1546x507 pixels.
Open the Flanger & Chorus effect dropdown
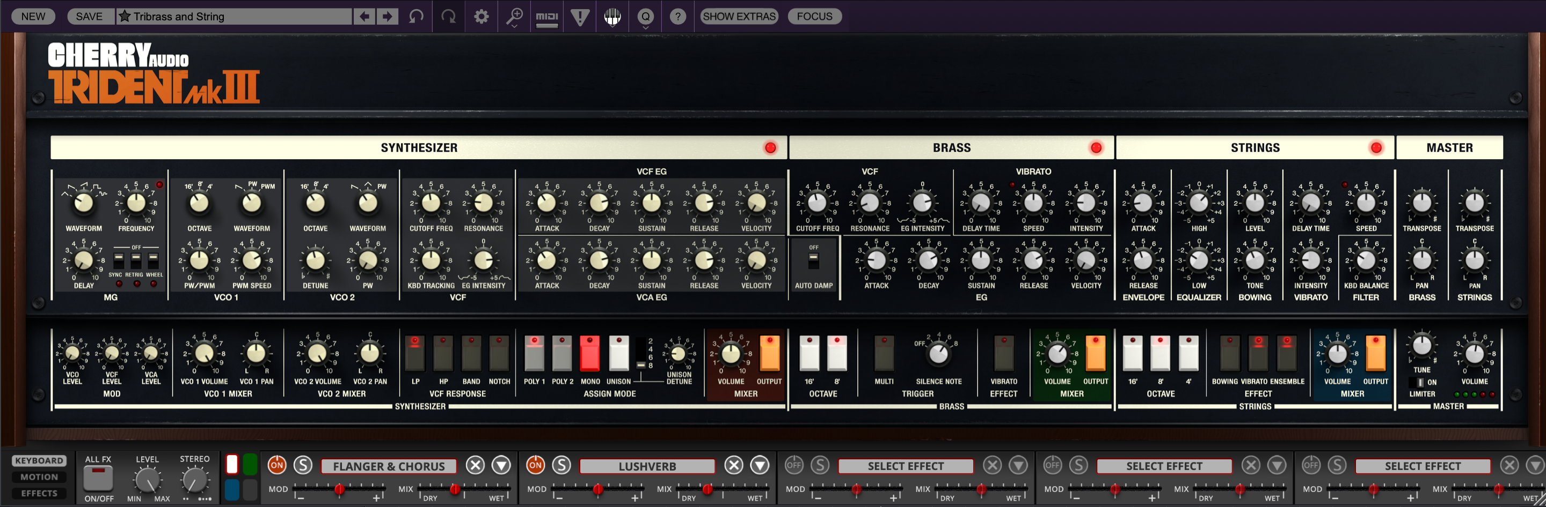(388, 466)
